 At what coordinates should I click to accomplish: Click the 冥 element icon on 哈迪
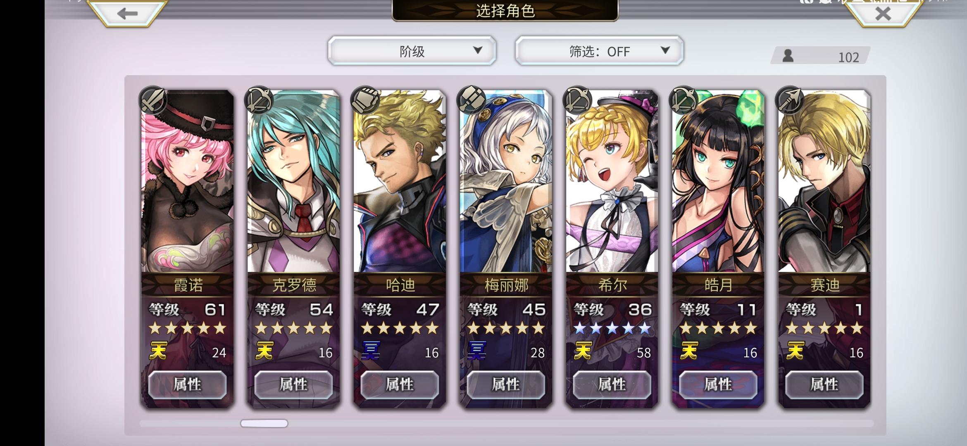(x=370, y=351)
